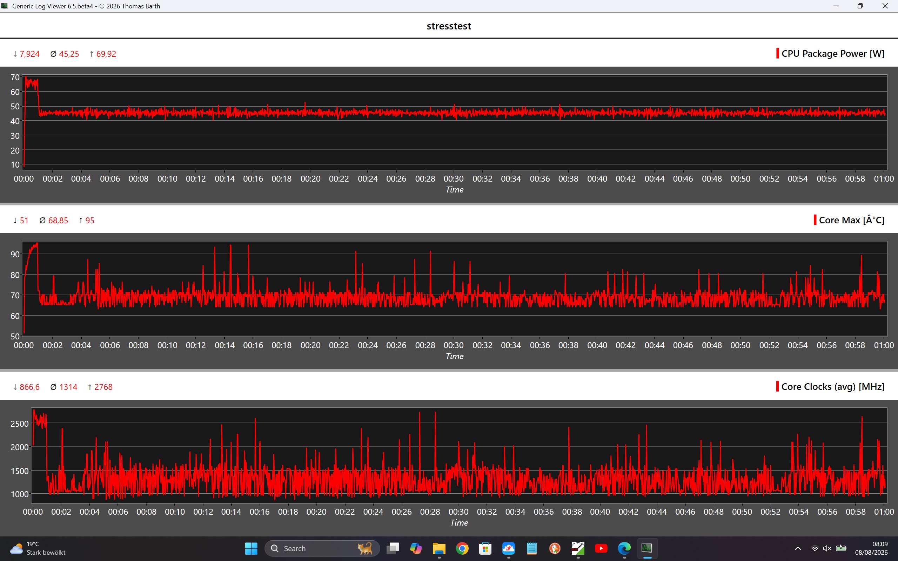The width and height of the screenshot is (898, 561).
Task: Open File Explorer from the taskbar
Action: [x=439, y=548]
